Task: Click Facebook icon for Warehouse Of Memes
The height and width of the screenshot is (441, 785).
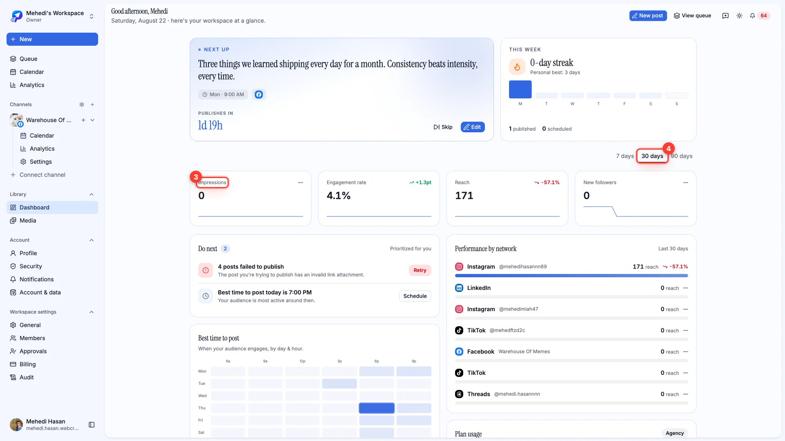Action: pos(459,352)
